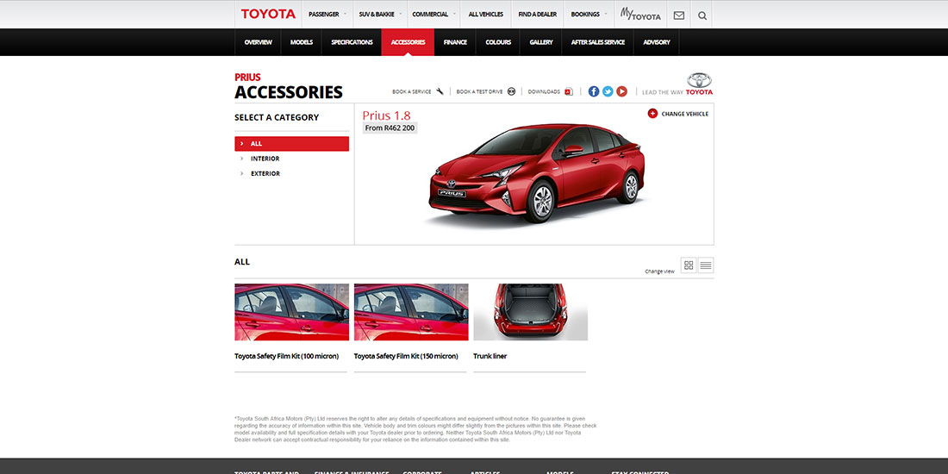Open Find a Dealer page
Screen dimensions: 948x474
pyautogui.click(x=538, y=15)
